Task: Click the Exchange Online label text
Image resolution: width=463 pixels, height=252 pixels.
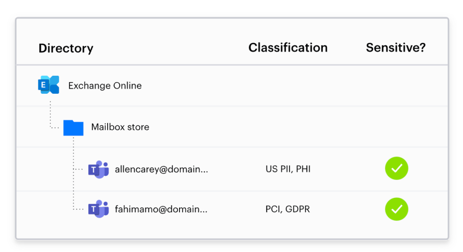Action: click(x=105, y=86)
